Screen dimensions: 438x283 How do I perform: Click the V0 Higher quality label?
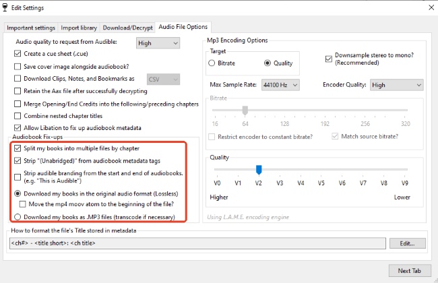tap(217, 183)
